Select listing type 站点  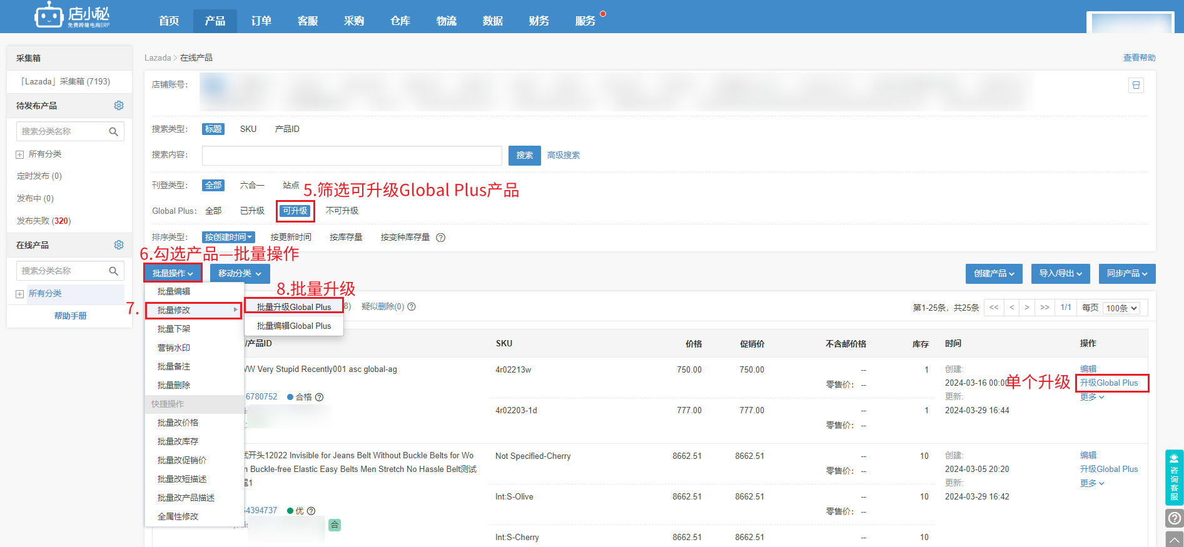click(x=291, y=185)
